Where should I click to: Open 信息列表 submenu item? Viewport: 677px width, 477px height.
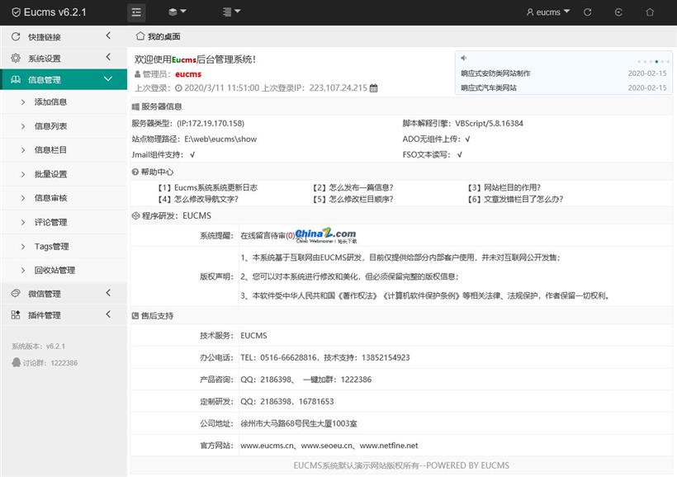click(x=50, y=126)
